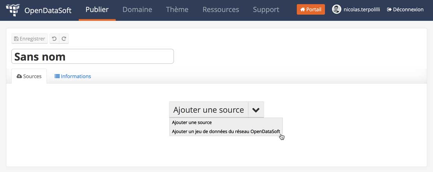Click nicolas.terpolilli profile avatar
This screenshot has height=172, width=433.
click(336, 10)
